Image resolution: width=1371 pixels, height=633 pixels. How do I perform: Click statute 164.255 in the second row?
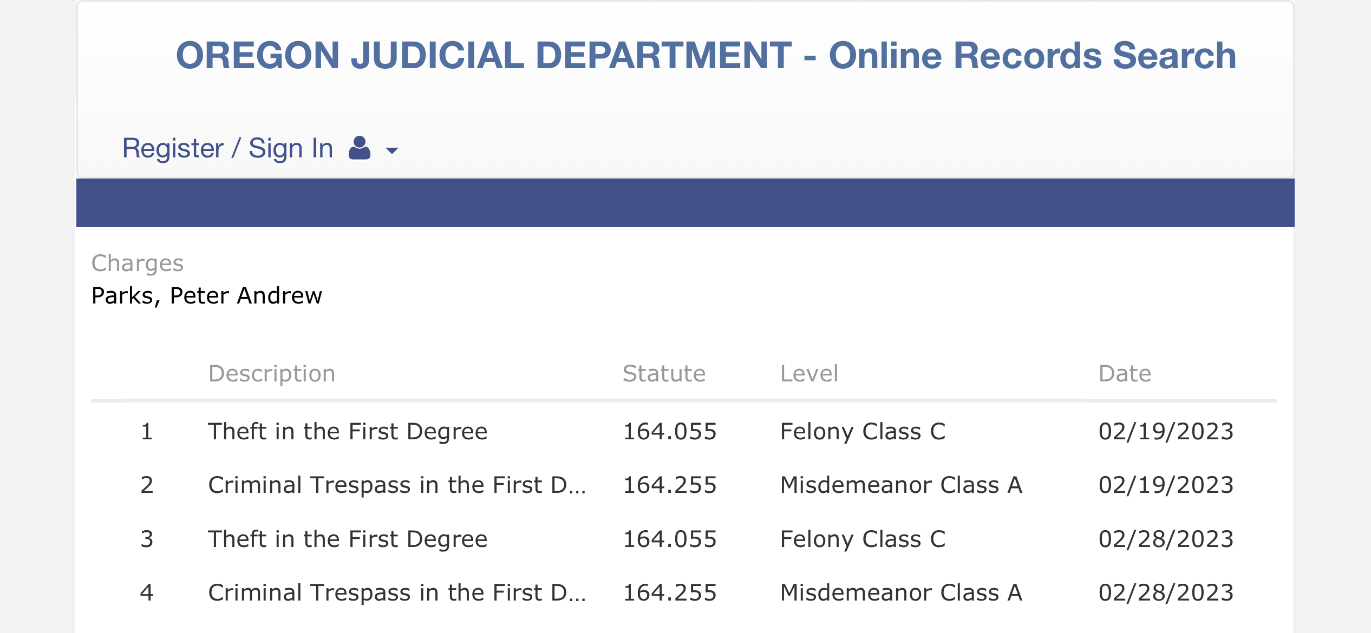(670, 485)
